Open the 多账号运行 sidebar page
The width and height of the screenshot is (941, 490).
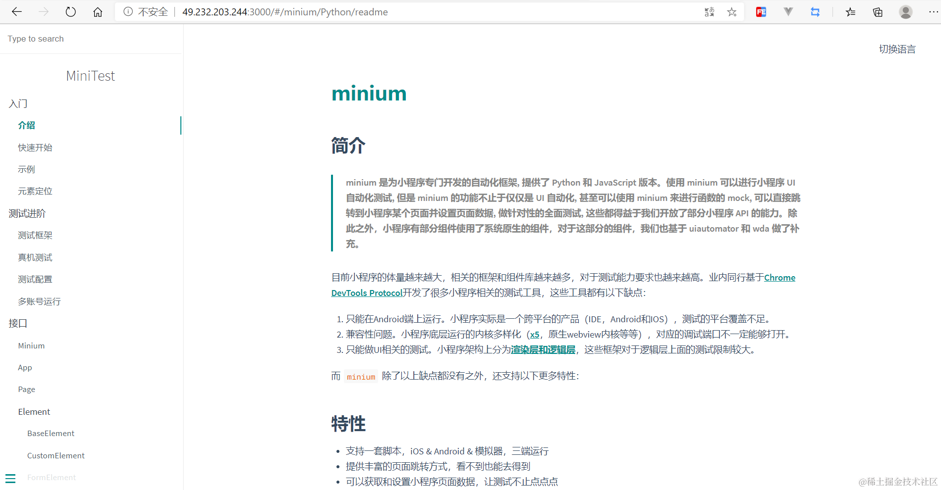(x=40, y=301)
